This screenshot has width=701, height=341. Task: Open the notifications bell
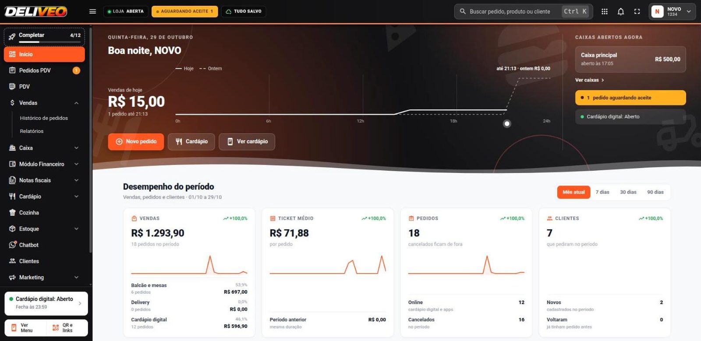tap(621, 11)
